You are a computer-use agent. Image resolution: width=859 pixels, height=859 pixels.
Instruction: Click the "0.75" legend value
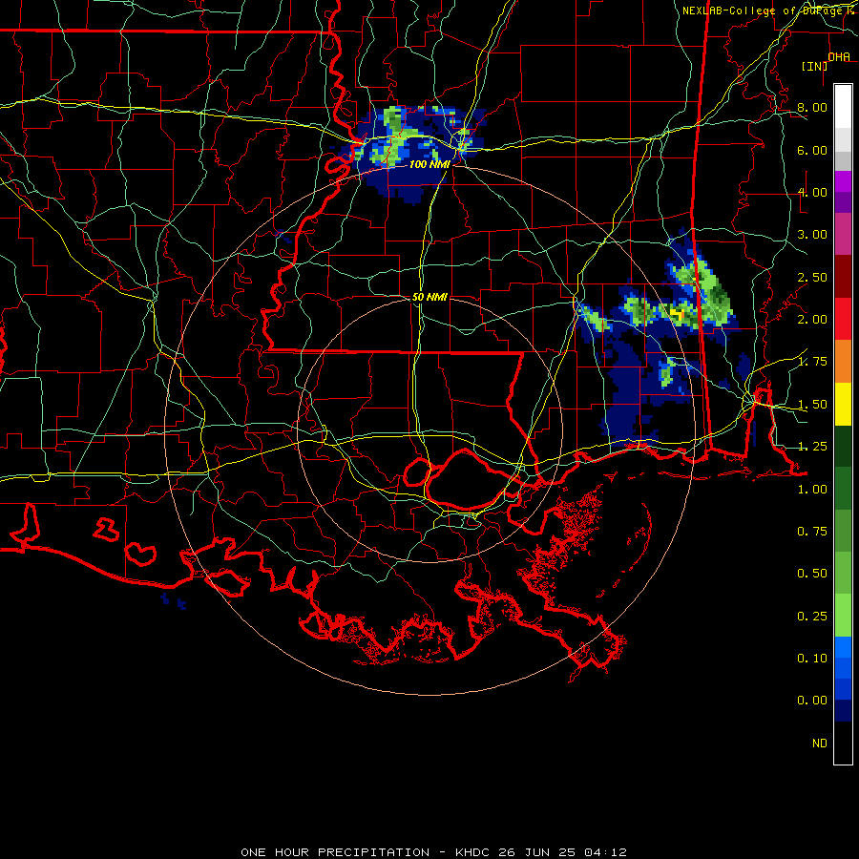(812, 532)
